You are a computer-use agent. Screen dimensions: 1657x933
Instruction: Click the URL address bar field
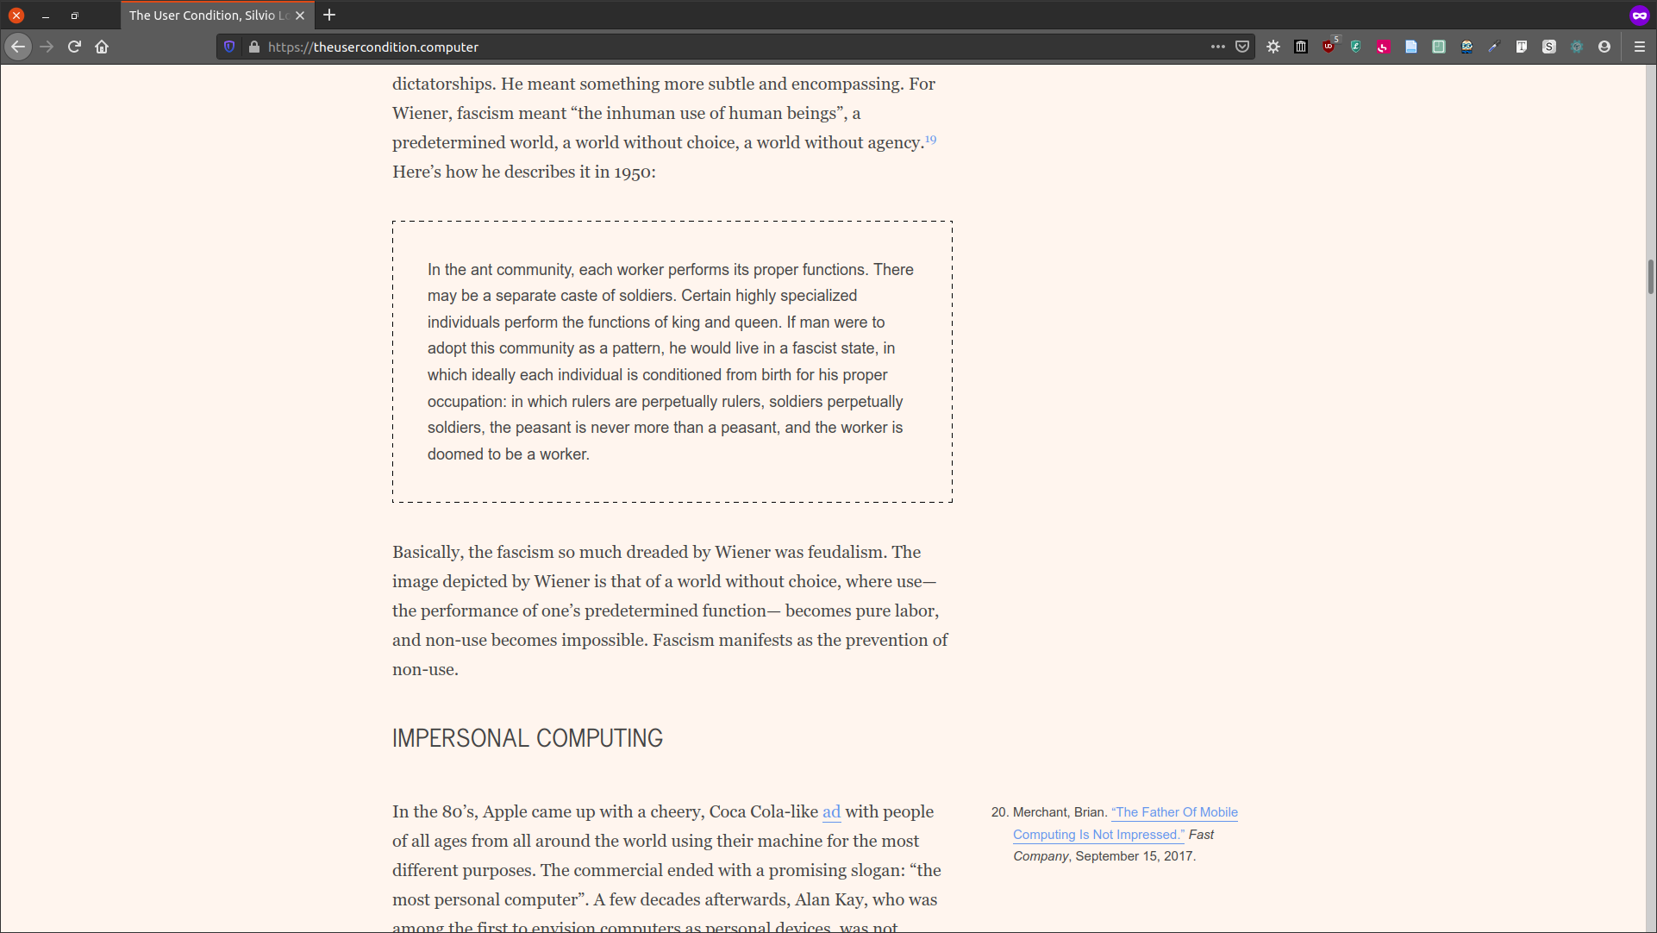tap(690, 47)
